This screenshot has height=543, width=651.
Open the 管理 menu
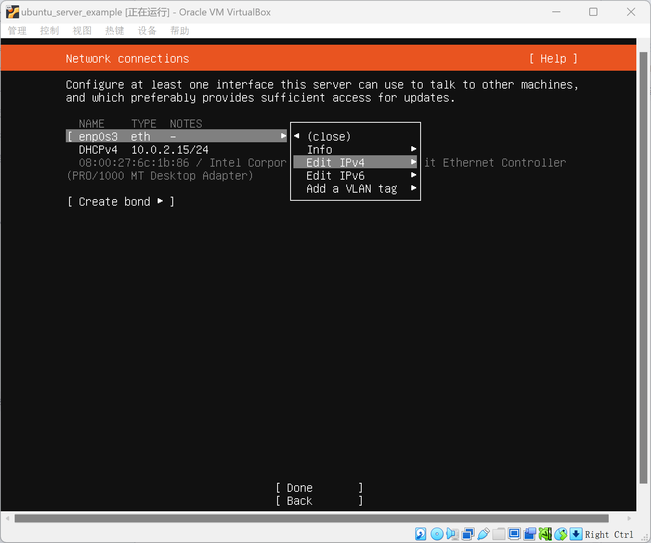tap(17, 31)
